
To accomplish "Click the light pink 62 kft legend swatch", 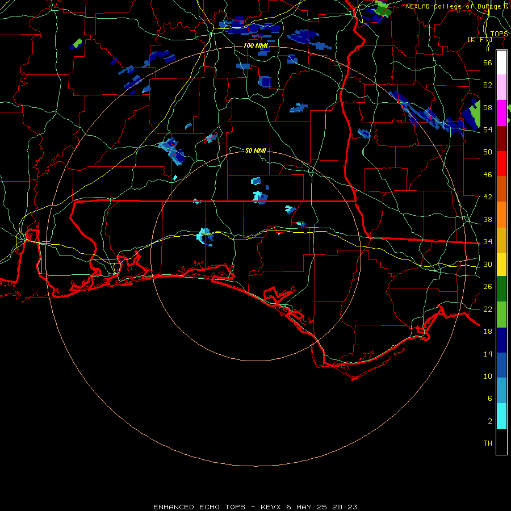I will coord(501,87).
